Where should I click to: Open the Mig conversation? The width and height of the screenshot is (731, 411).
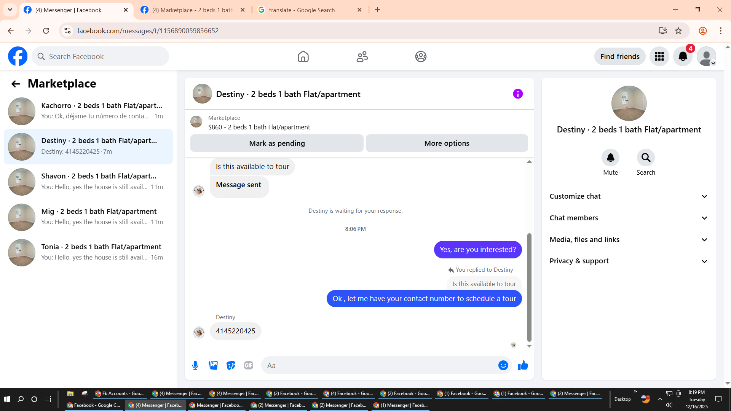pos(88,217)
